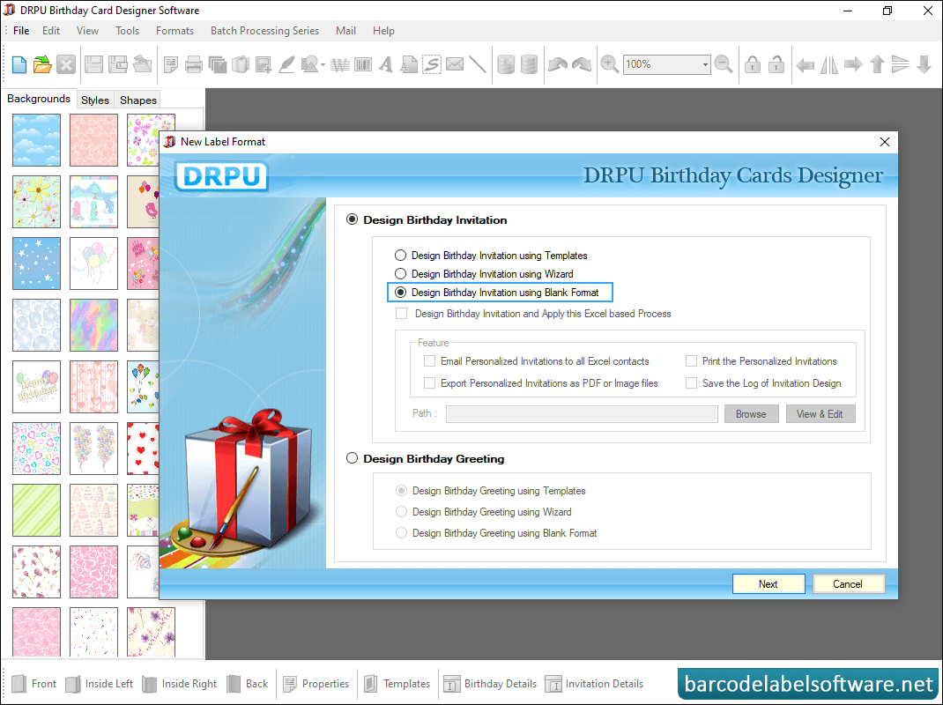Open Templates from bottom bar
This screenshot has width=943, height=705.
point(397,683)
